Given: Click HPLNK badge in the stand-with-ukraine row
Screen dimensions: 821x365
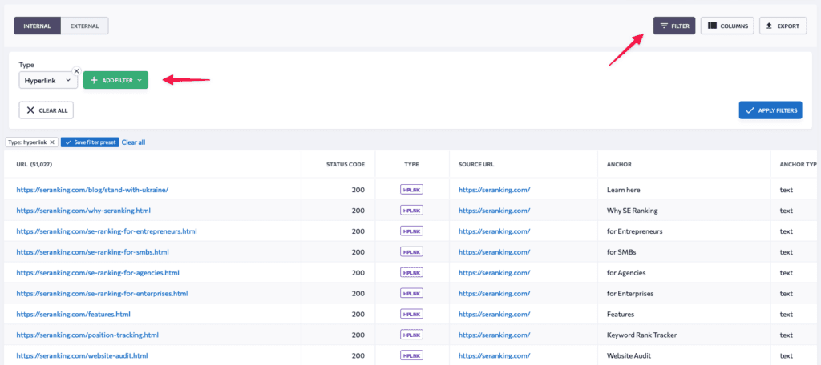Looking at the screenshot, I should point(411,190).
